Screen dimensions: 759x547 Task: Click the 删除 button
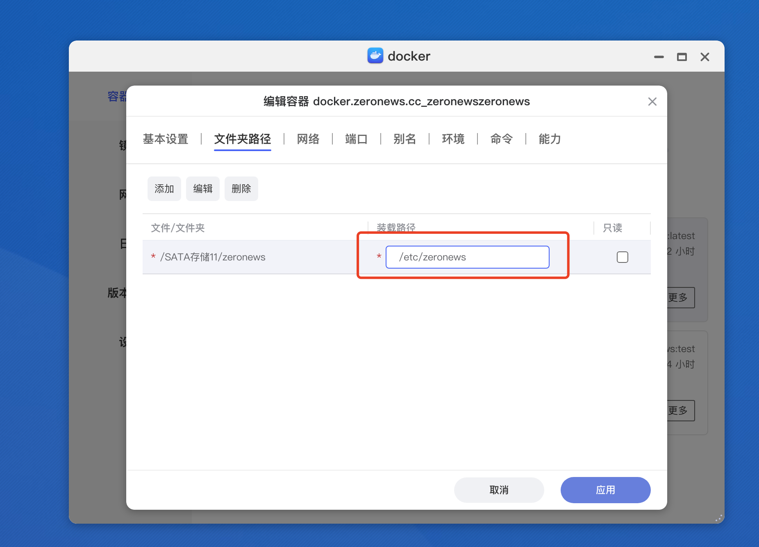click(241, 189)
